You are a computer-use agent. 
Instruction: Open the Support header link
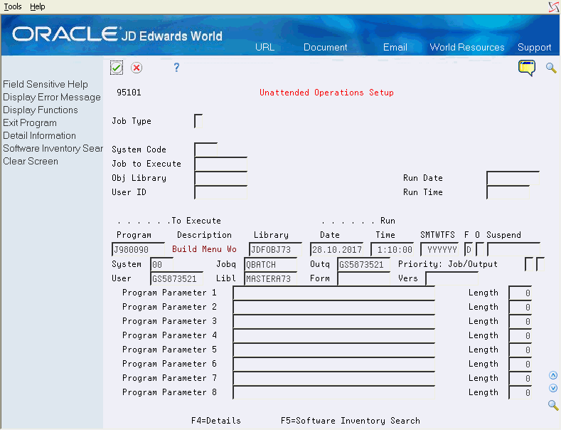534,47
